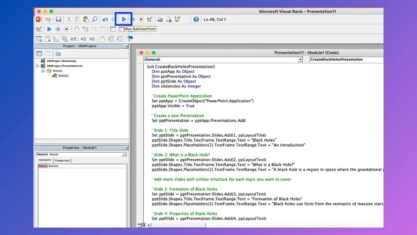Click the View Code icon in the Project panel
Screen dimensions: 417x235
pyautogui.click(x=39, y=54)
